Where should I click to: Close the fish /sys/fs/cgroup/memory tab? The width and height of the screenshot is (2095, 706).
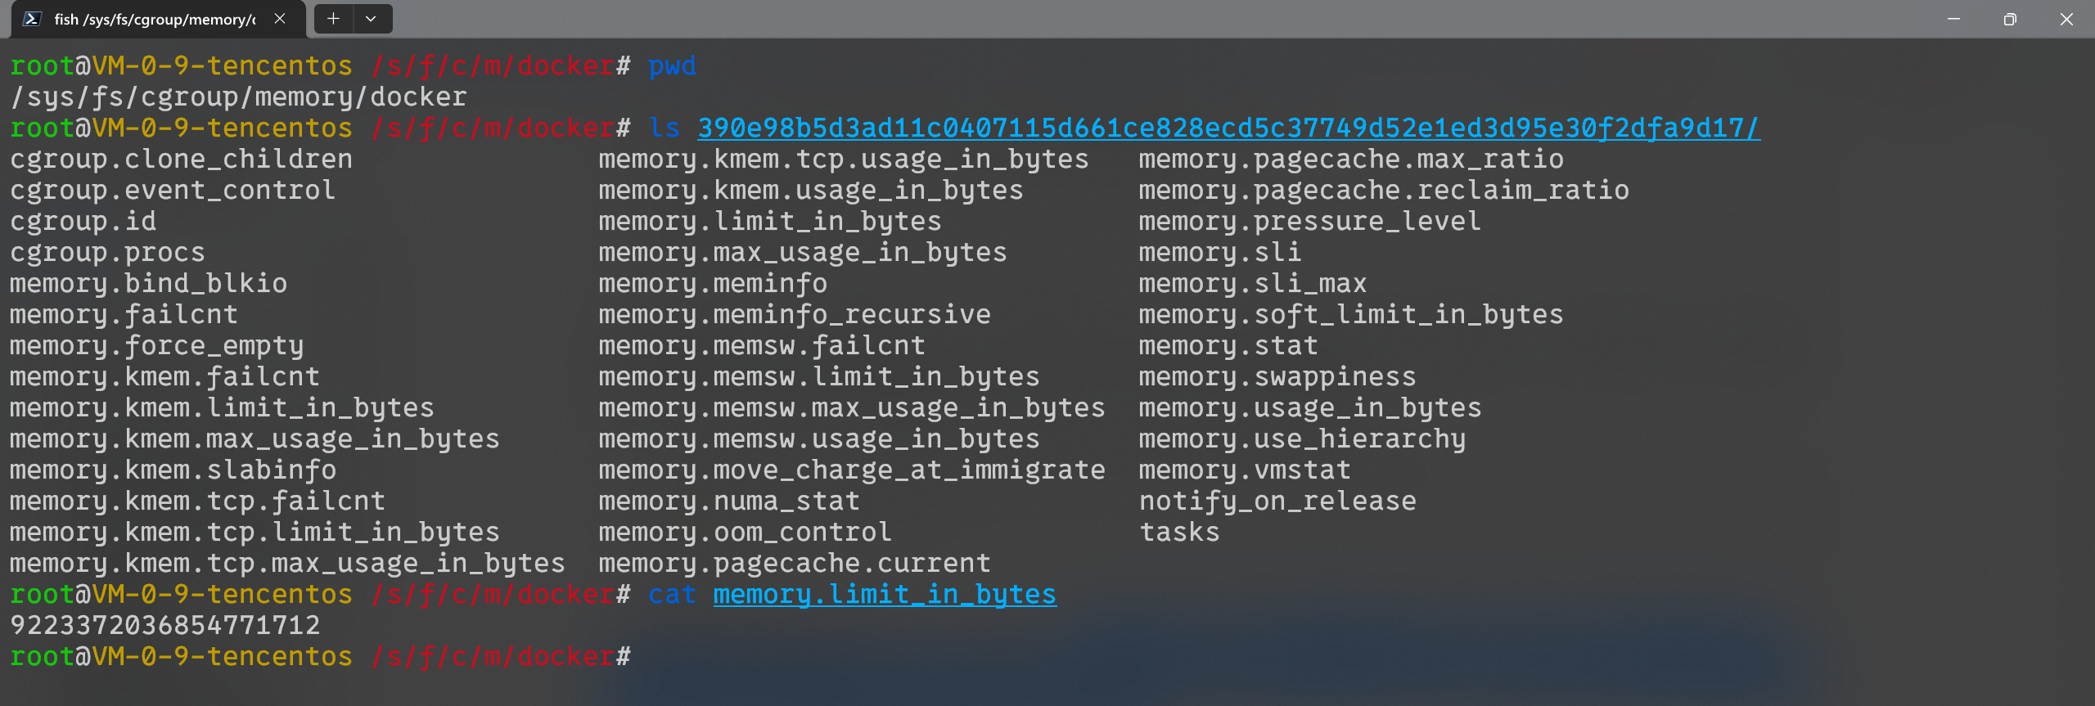click(280, 19)
